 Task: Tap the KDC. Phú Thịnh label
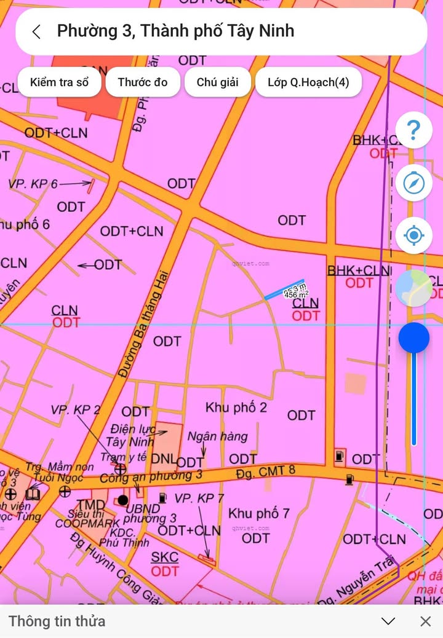click(124, 537)
